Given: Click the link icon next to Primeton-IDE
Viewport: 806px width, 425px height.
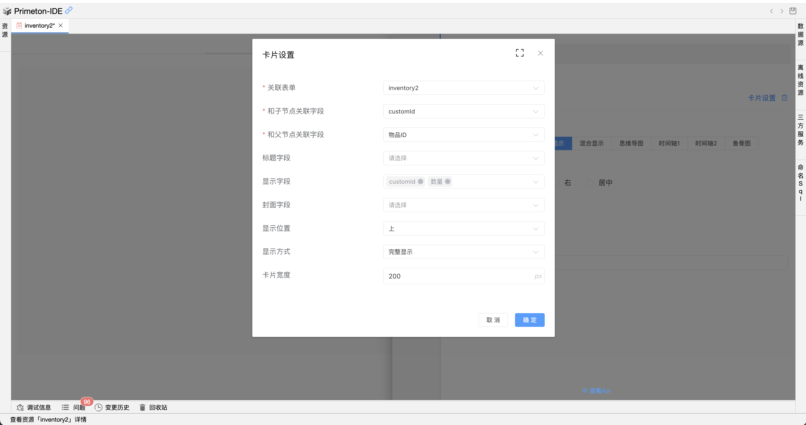Looking at the screenshot, I should pyautogui.click(x=69, y=10).
